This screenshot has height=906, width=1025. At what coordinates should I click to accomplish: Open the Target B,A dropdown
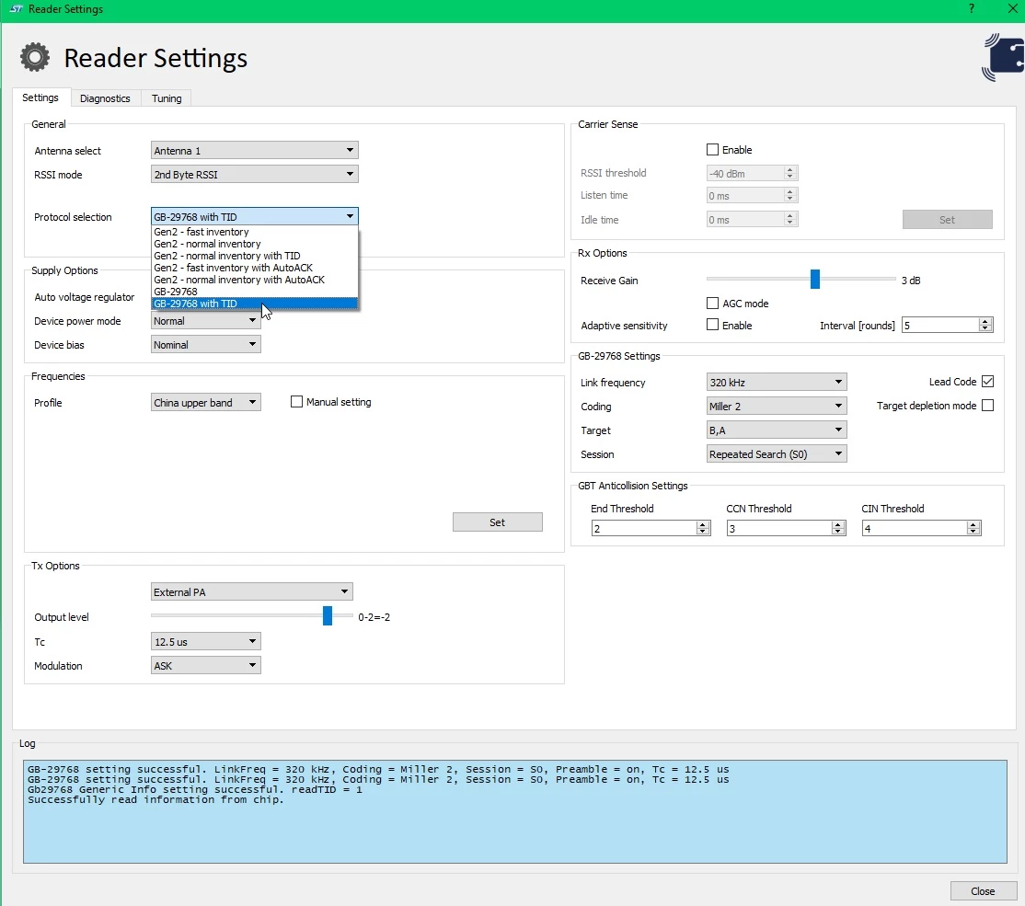777,430
